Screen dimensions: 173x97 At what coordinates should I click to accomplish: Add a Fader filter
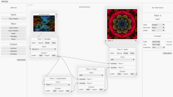[x=14, y=33]
